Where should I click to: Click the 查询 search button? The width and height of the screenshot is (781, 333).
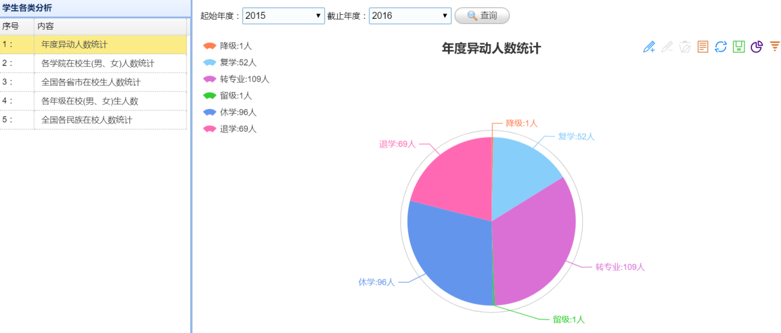482,16
